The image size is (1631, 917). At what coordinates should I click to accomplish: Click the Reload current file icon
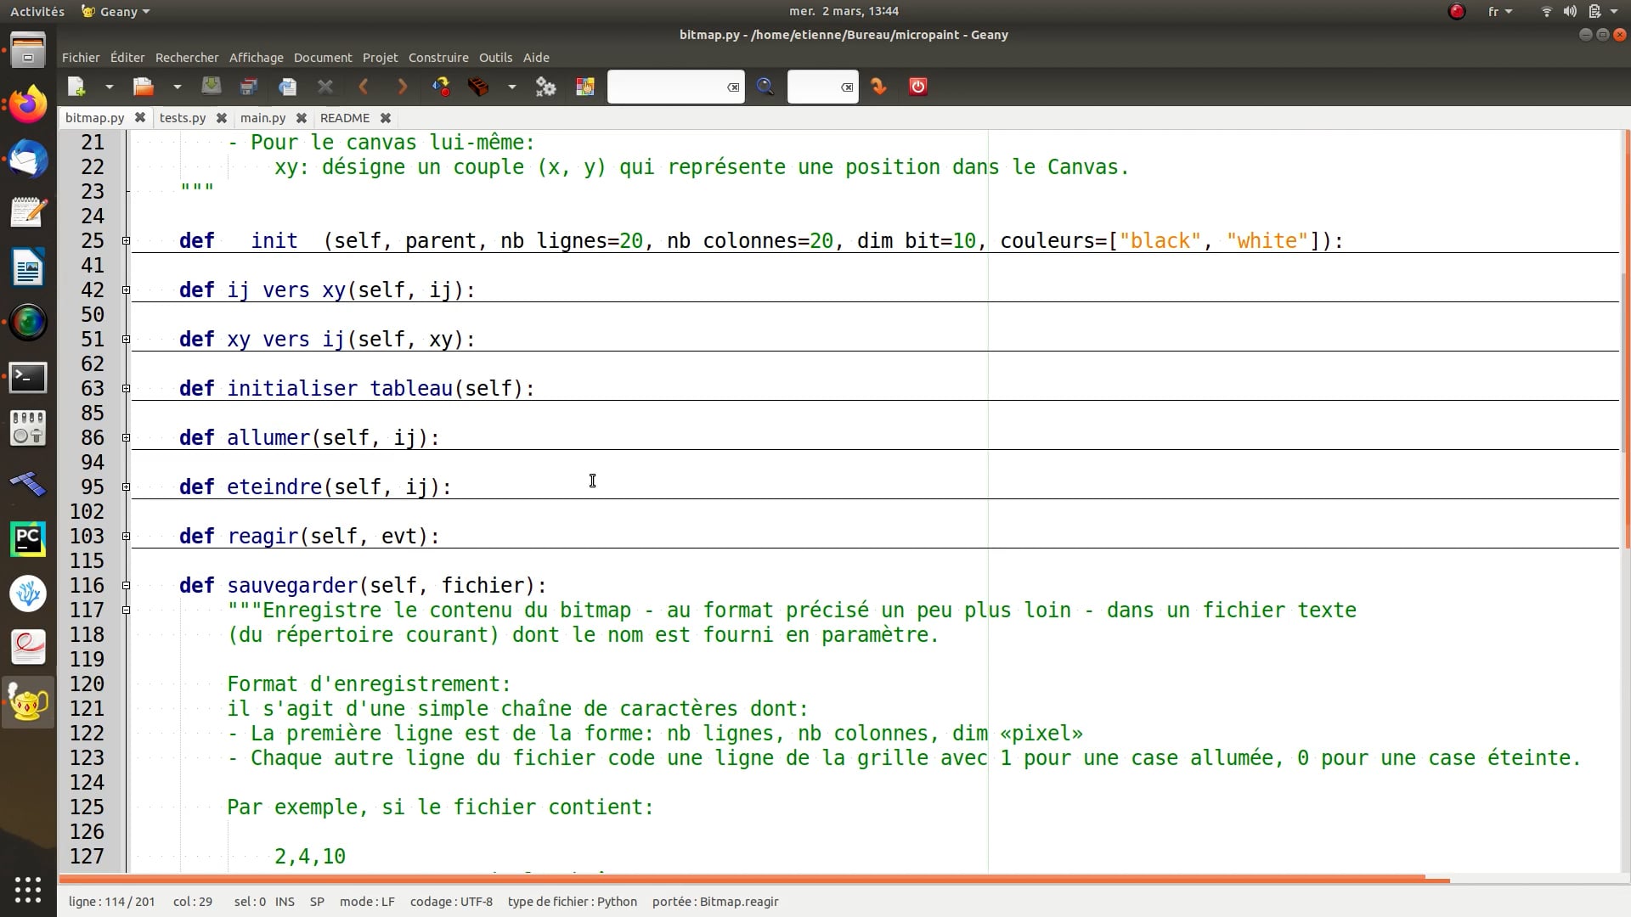[287, 87]
